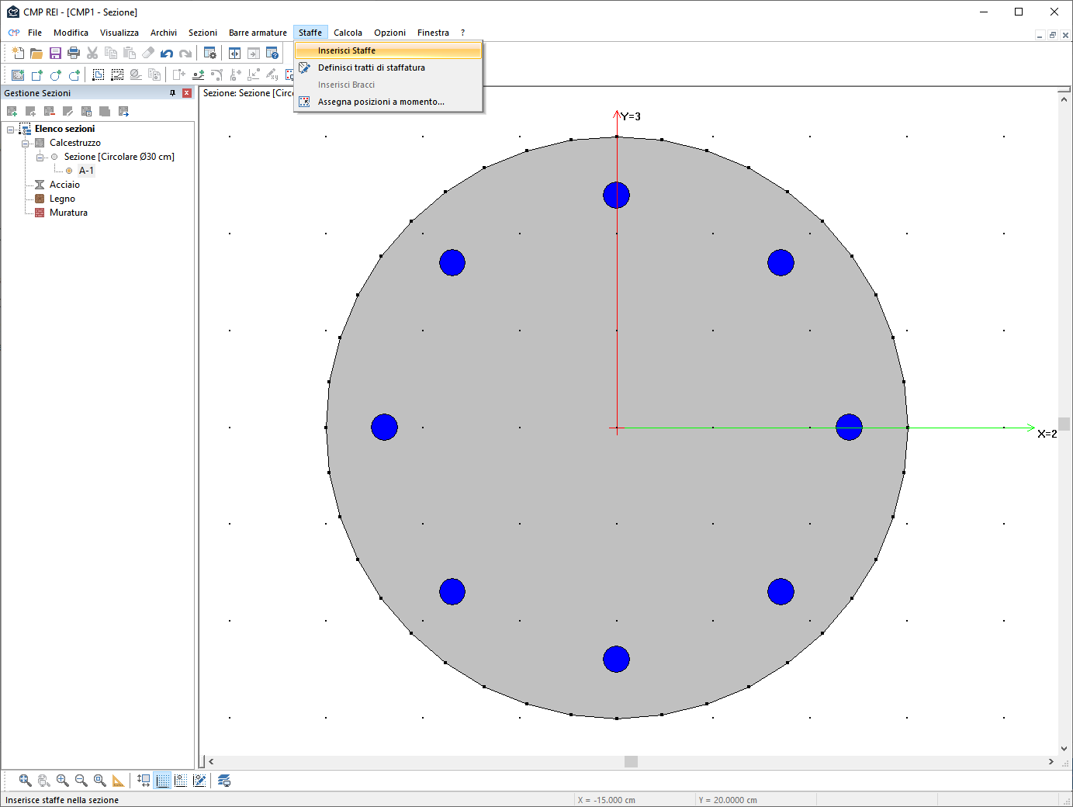Open the Opzioni menu
The height and width of the screenshot is (807, 1073).
click(389, 33)
